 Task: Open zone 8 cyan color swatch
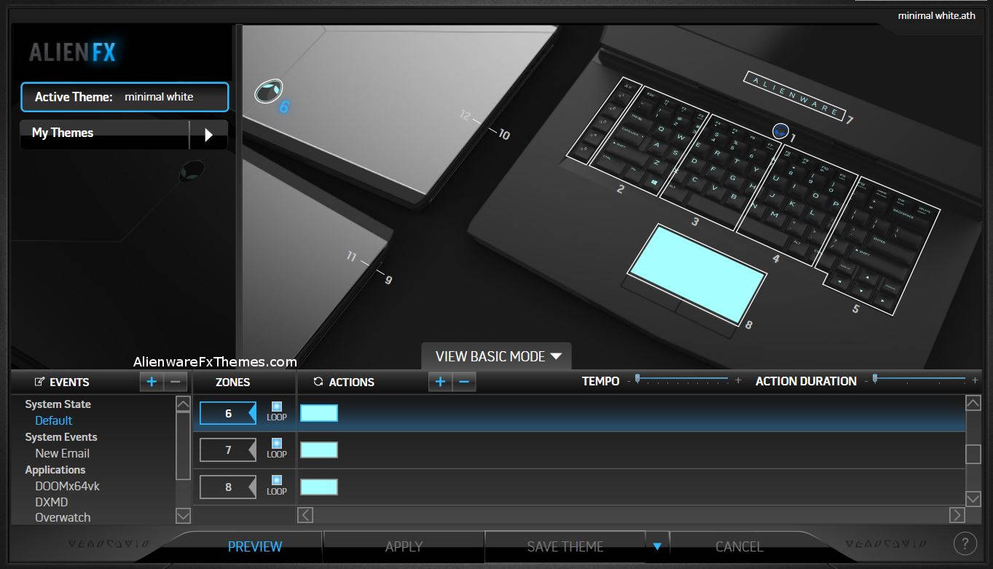(x=319, y=487)
